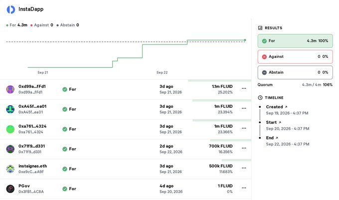Screen dimensions: 339x200
Task: Click the address 0xe9cC...aA9F under instaignas.eth
Action: 31,172
